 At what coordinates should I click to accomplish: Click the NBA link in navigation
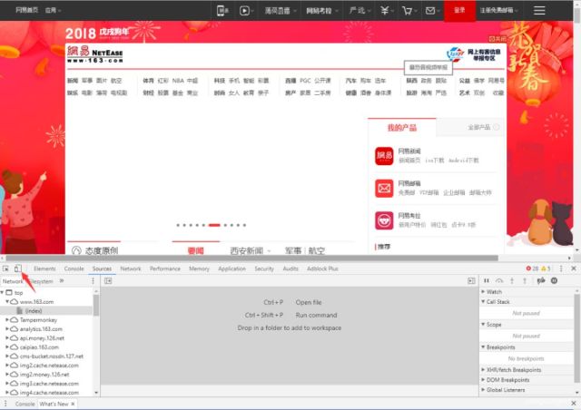pyautogui.click(x=178, y=81)
